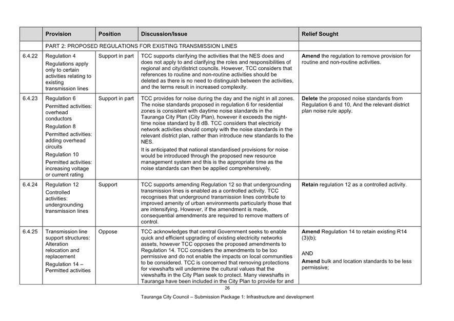Select "TCC acknowledges that central Government" paragraph
Viewport: 454px width, 321px height.
217,256
